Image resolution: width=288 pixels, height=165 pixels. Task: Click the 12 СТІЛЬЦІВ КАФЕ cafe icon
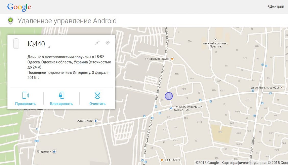click(x=172, y=59)
